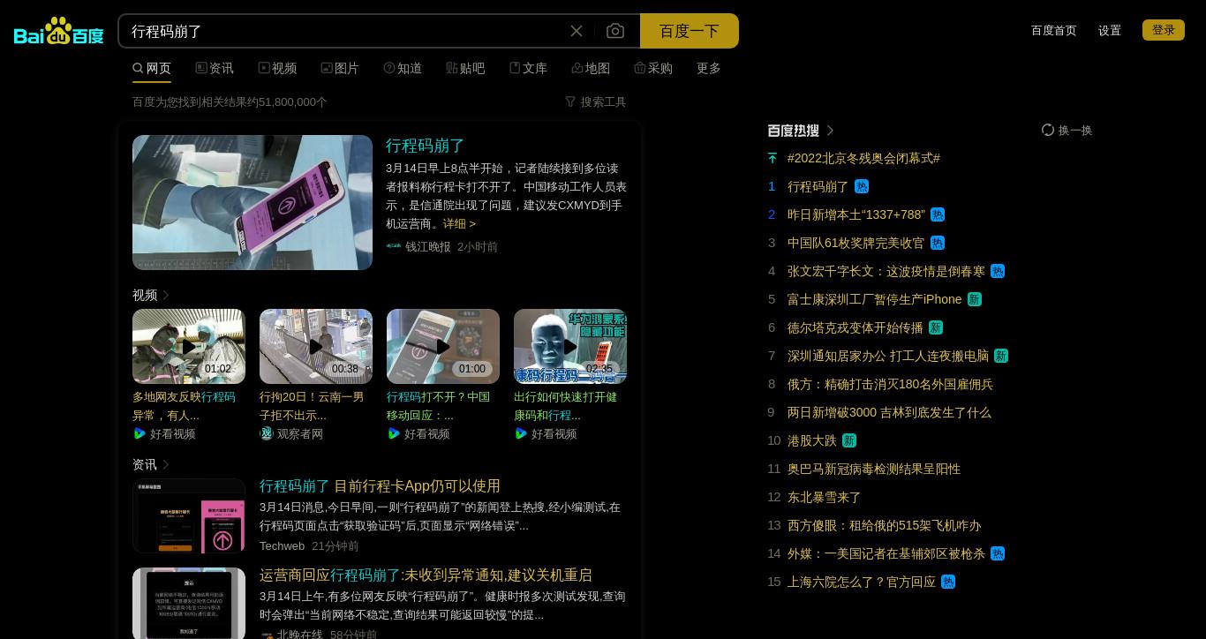Play the 01:00 video 行程码打不开

click(x=443, y=346)
